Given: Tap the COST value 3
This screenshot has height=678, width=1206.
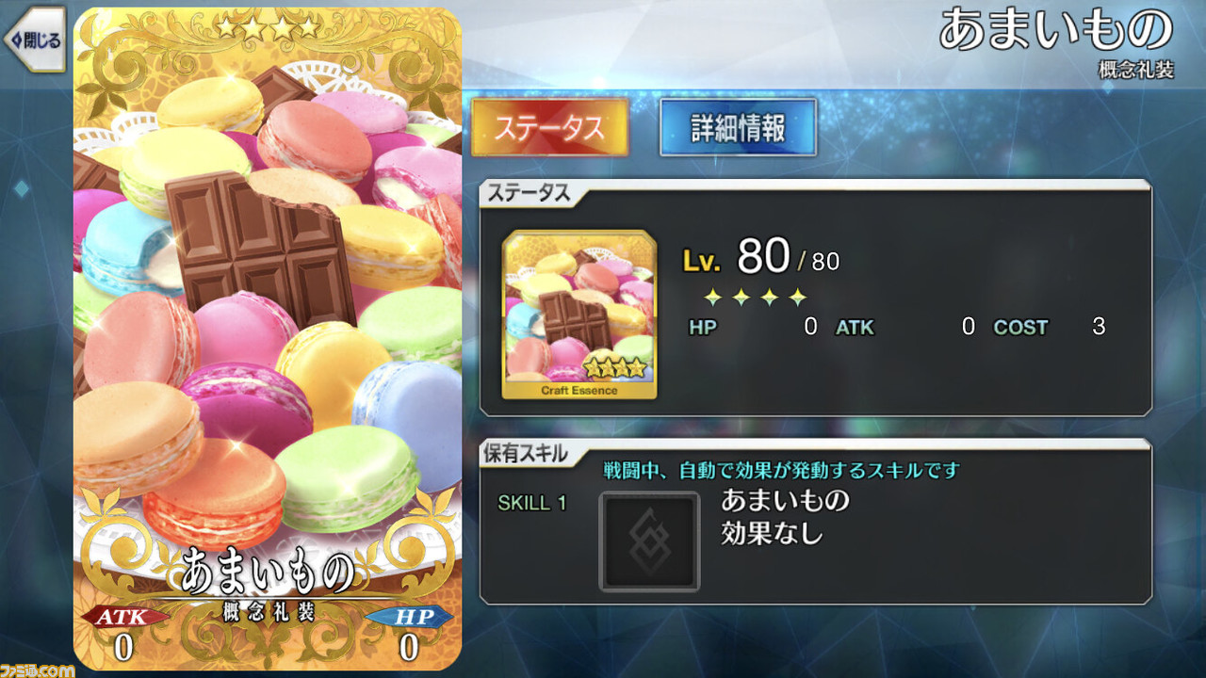Looking at the screenshot, I should pos(1099,327).
